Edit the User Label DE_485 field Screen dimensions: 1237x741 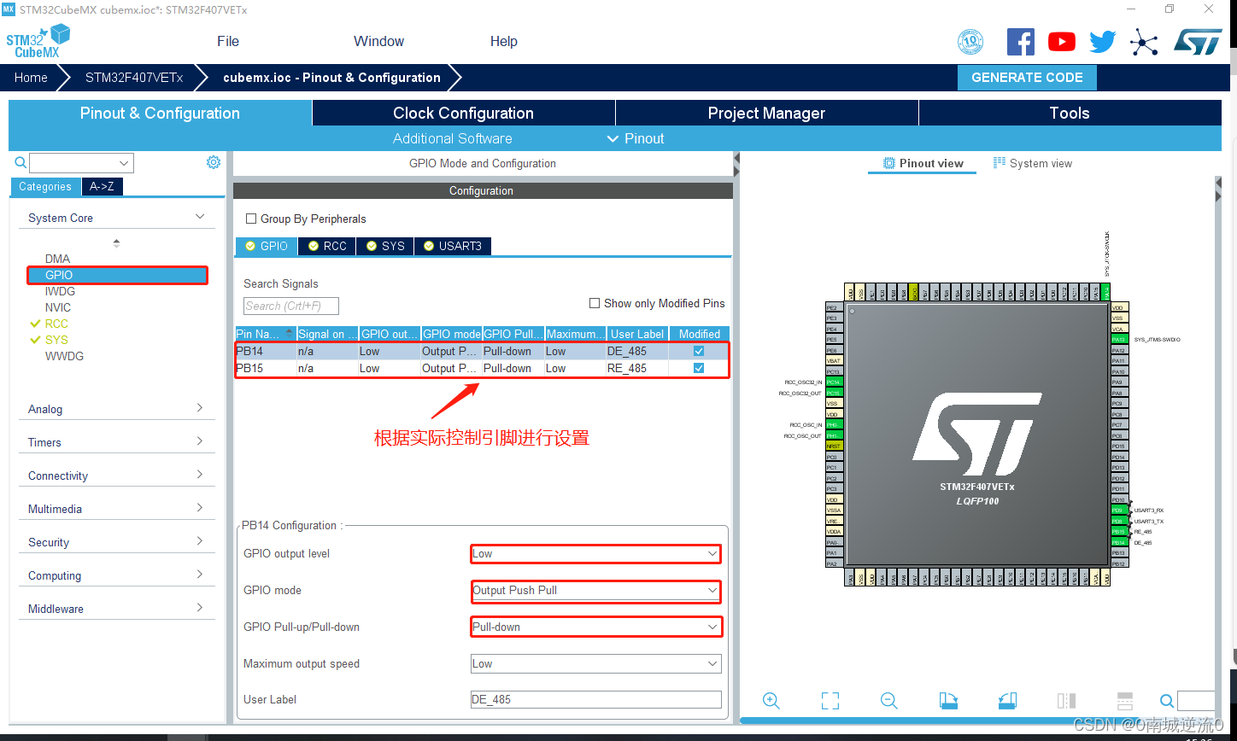click(596, 699)
